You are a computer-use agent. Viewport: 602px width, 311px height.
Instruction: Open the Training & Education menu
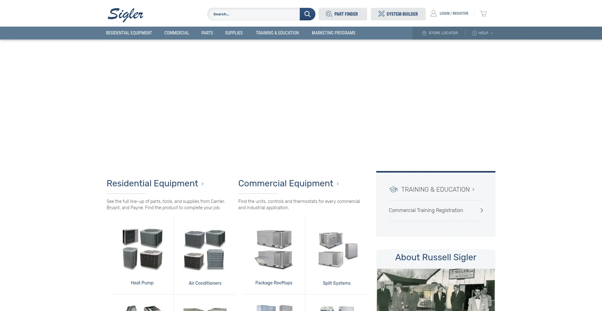coord(277,33)
